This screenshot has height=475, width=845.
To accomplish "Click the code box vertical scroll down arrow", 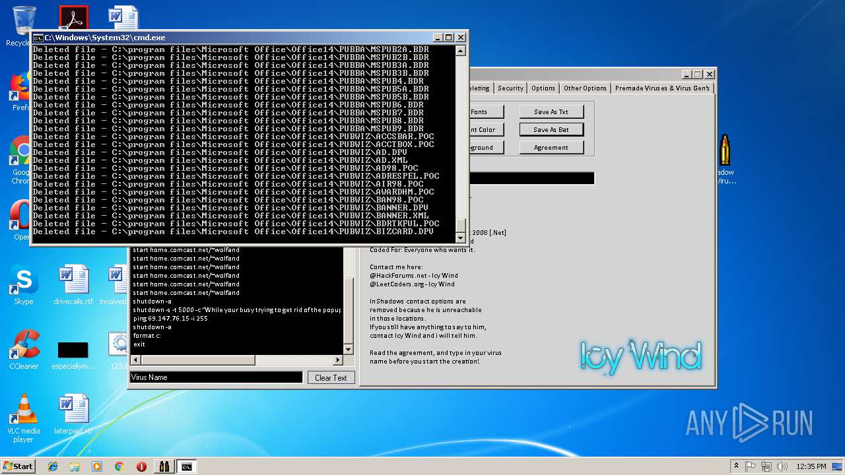I will pyautogui.click(x=349, y=350).
